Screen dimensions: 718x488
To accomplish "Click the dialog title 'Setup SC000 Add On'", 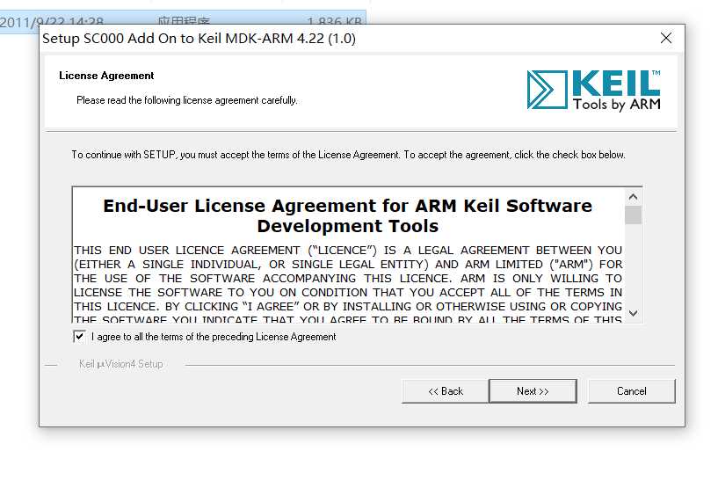I will point(199,39).
